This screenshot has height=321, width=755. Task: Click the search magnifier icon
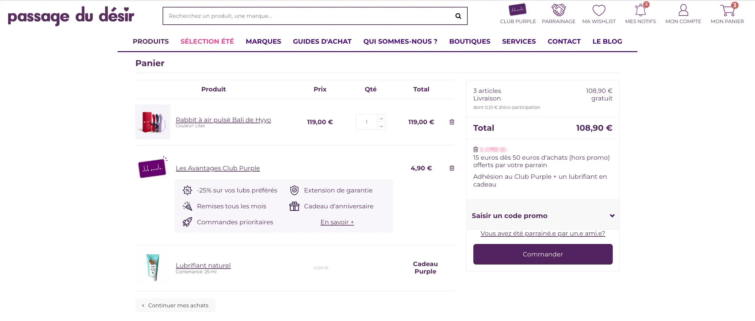458,16
